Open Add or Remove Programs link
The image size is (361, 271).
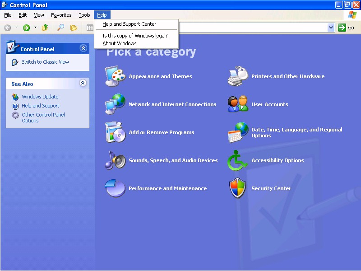click(162, 132)
